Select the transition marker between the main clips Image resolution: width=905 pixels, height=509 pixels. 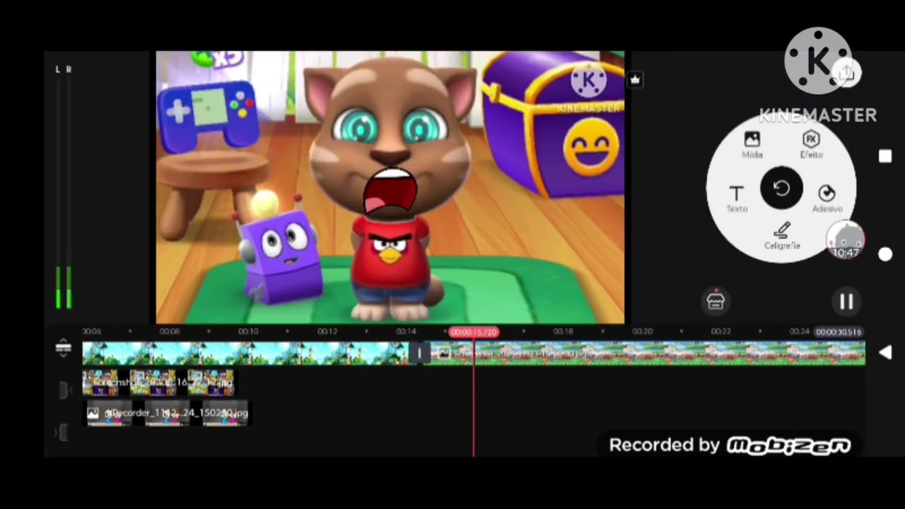click(419, 353)
